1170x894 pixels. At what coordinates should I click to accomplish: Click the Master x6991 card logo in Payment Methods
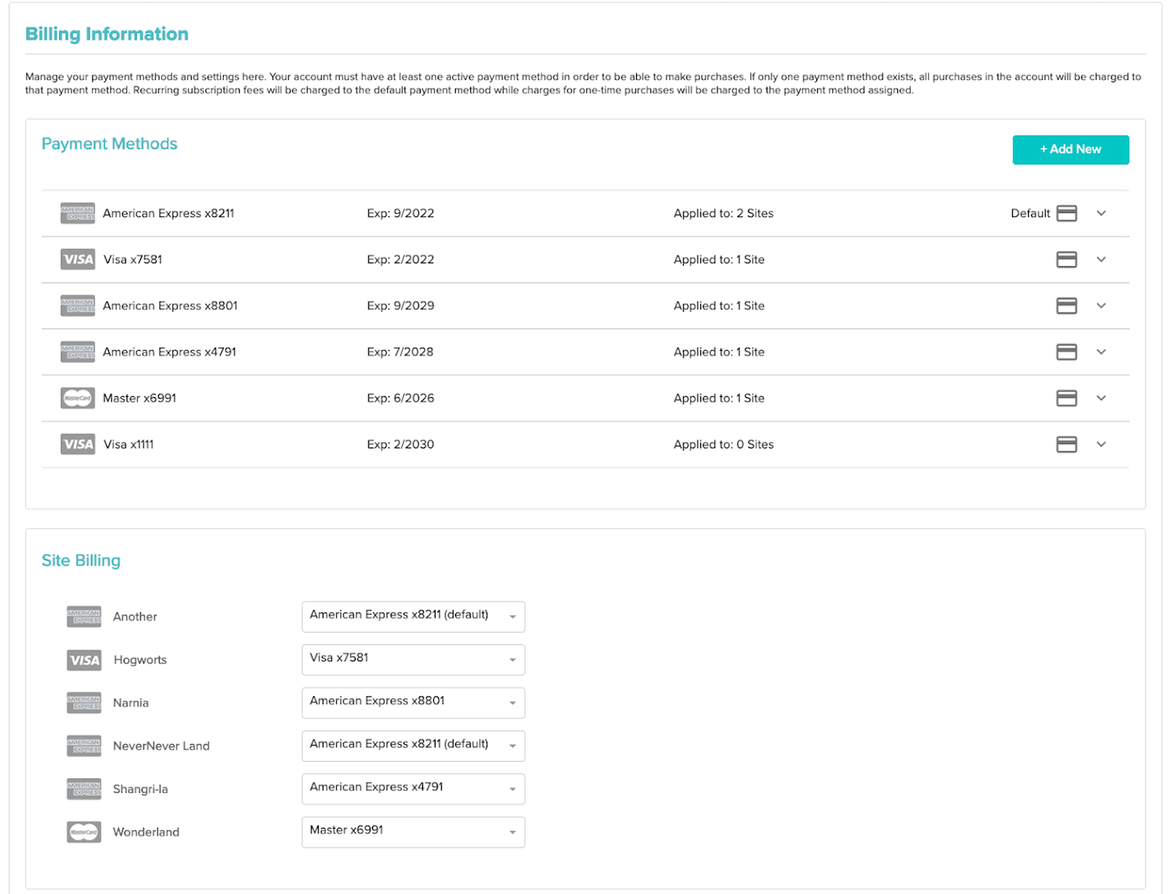tap(78, 398)
